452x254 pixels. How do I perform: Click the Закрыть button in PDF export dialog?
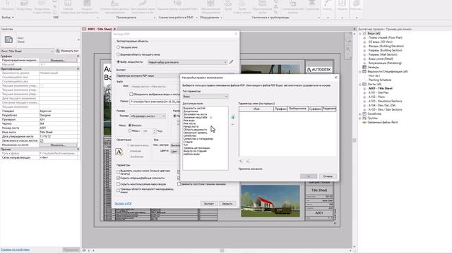click(227, 204)
